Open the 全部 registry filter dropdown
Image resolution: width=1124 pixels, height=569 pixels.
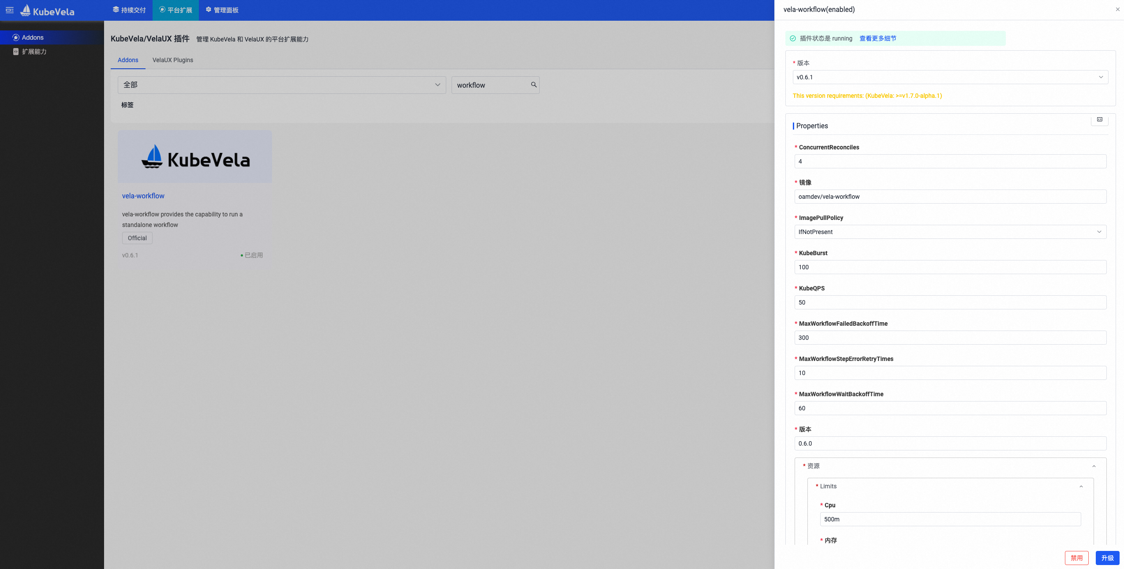tap(281, 85)
